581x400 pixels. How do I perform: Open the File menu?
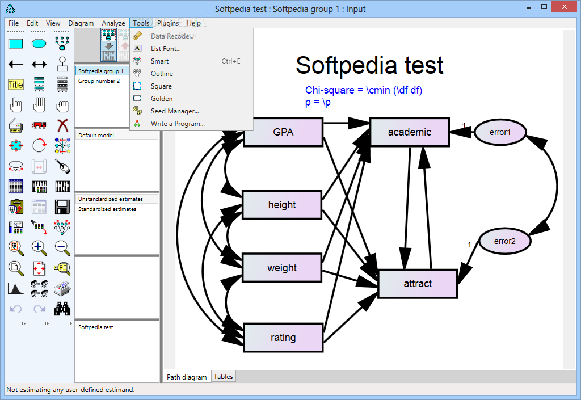tap(14, 23)
